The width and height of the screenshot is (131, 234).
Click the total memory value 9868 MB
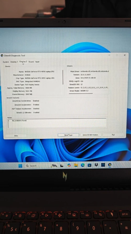(x=29, y=88)
